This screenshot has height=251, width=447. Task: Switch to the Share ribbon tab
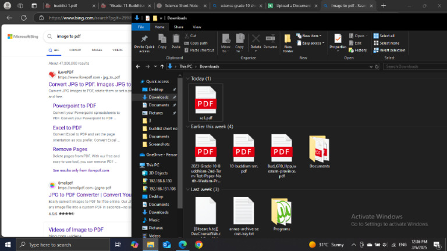point(179,27)
